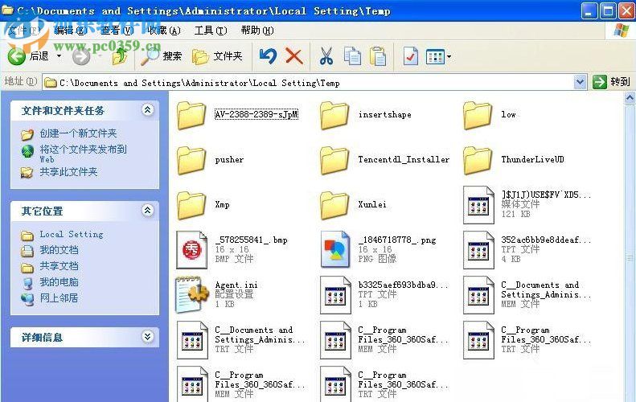Select the Tencentdl_Installer folder
The height and width of the screenshot is (402, 636).
(x=384, y=160)
